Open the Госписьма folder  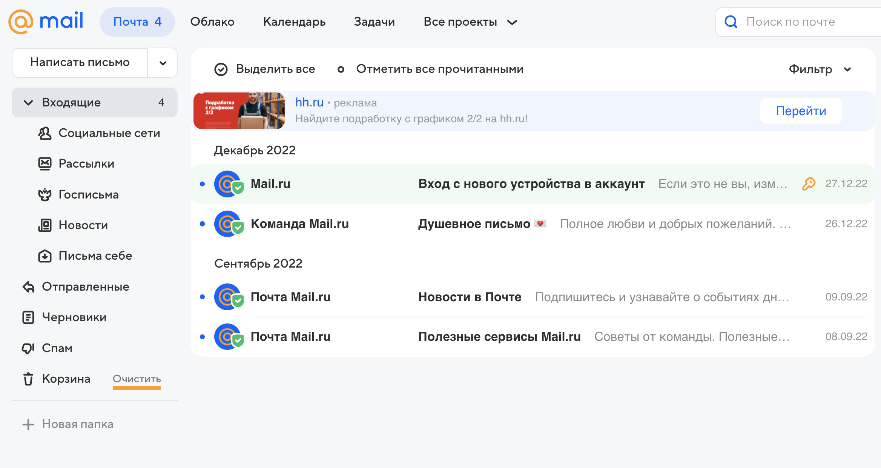point(89,195)
